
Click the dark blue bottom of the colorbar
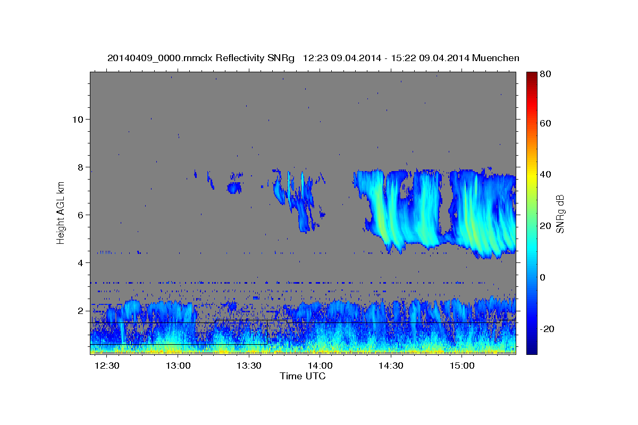(532, 350)
